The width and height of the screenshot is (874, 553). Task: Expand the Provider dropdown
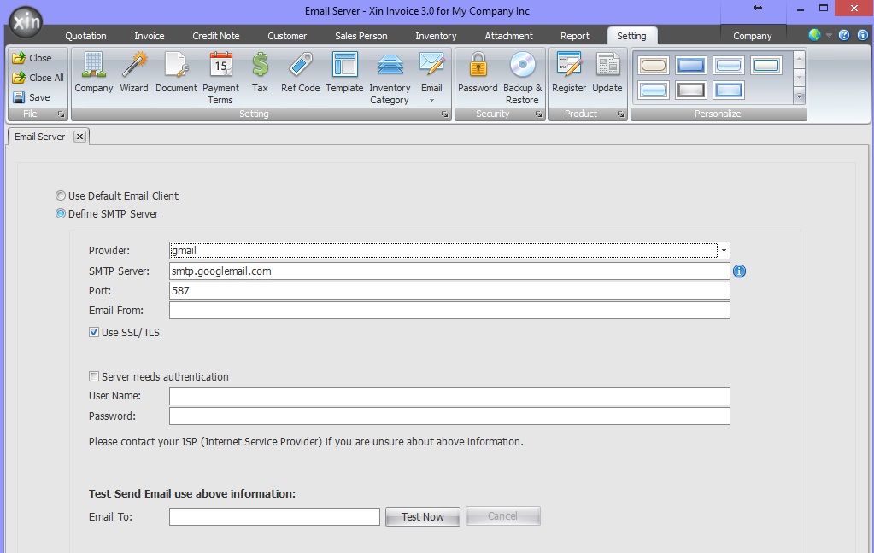[x=724, y=251]
